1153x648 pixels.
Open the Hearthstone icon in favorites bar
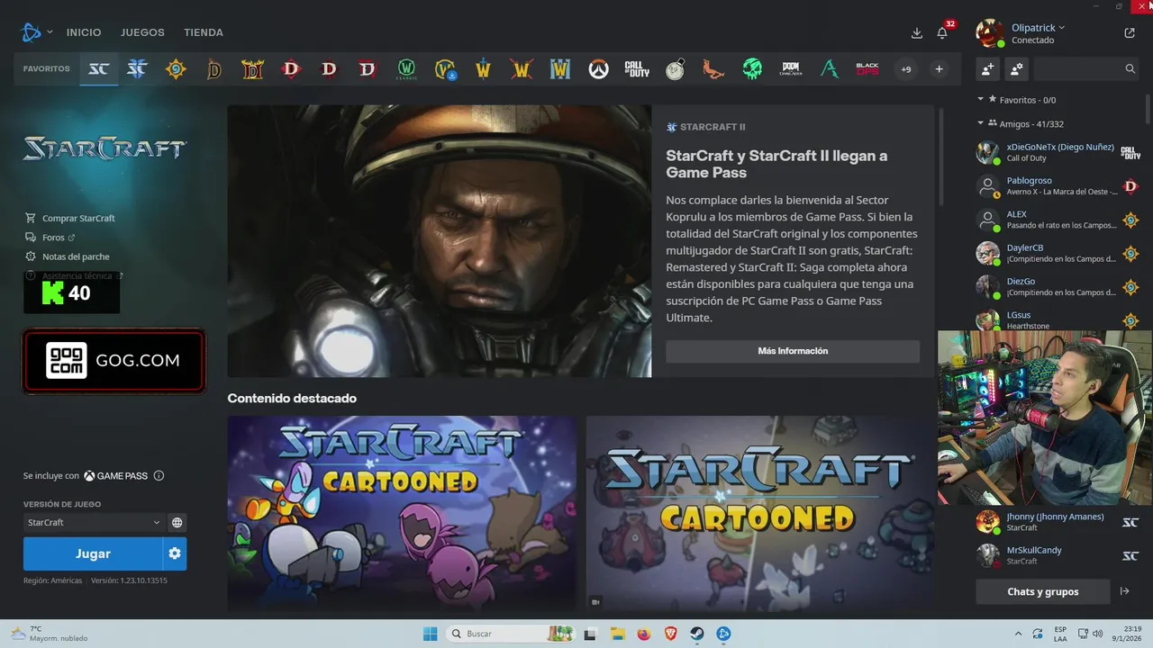(176, 69)
